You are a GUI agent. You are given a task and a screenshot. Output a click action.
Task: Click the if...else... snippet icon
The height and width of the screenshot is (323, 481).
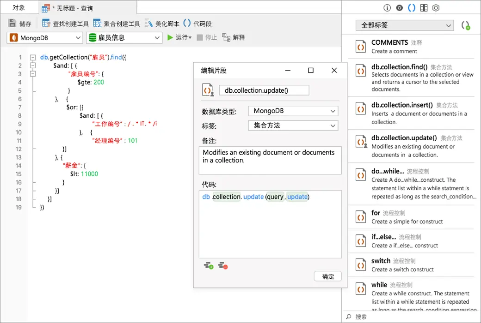(361, 241)
